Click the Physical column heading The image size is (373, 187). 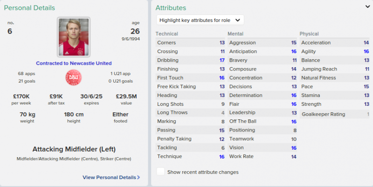(309, 34)
